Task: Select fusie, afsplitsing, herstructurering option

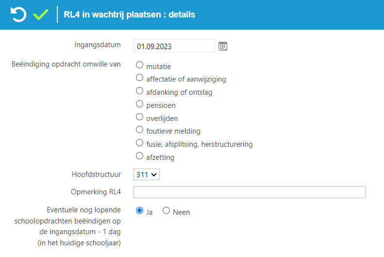Action: click(x=140, y=142)
